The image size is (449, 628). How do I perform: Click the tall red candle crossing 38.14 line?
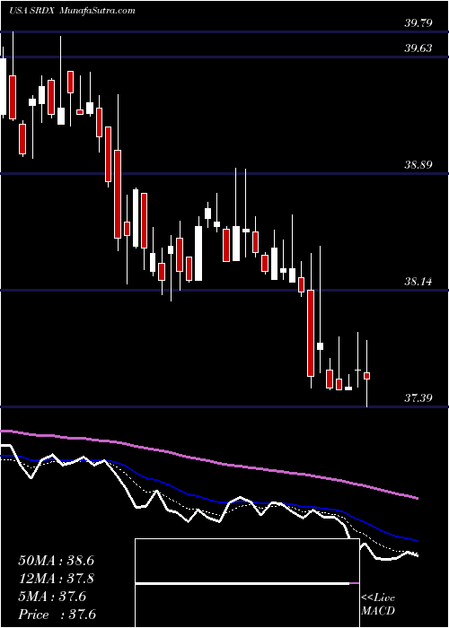click(311, 333)
